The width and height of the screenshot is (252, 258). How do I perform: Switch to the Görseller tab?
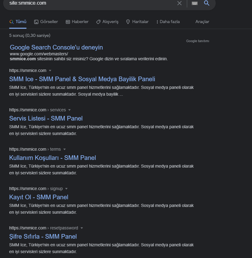click(46, 22)
